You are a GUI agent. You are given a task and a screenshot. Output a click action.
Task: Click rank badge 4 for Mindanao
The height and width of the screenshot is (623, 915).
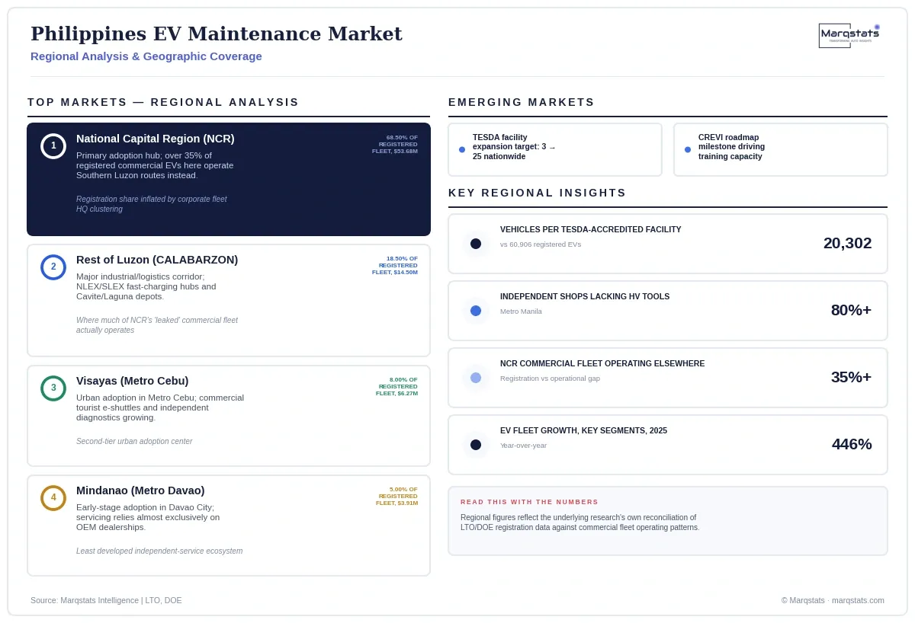click(53, 497)
